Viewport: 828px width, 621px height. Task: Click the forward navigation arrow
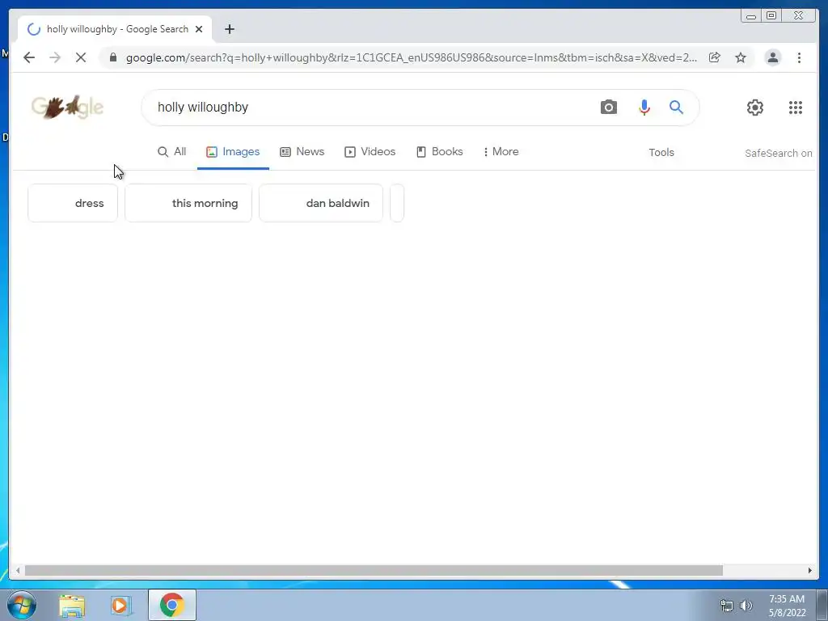tap(55, 57)
